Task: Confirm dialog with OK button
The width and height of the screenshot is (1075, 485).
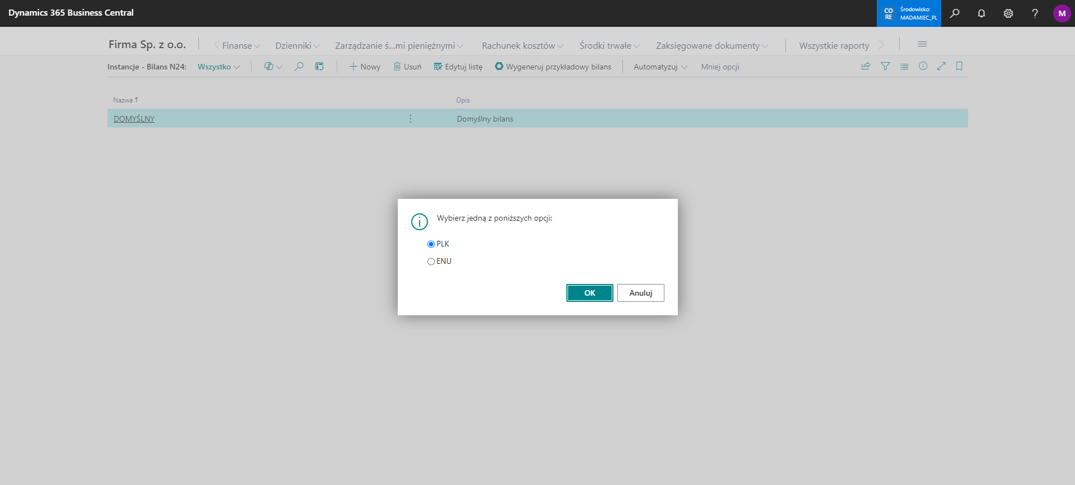Action: [590, 293]
